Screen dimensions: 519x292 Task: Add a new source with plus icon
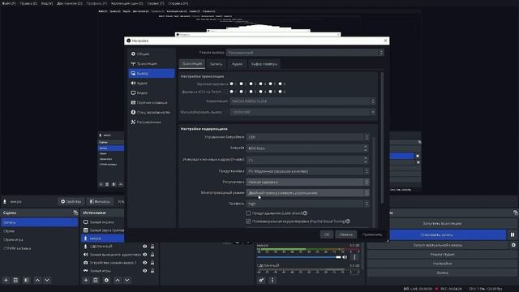(86, 280)
